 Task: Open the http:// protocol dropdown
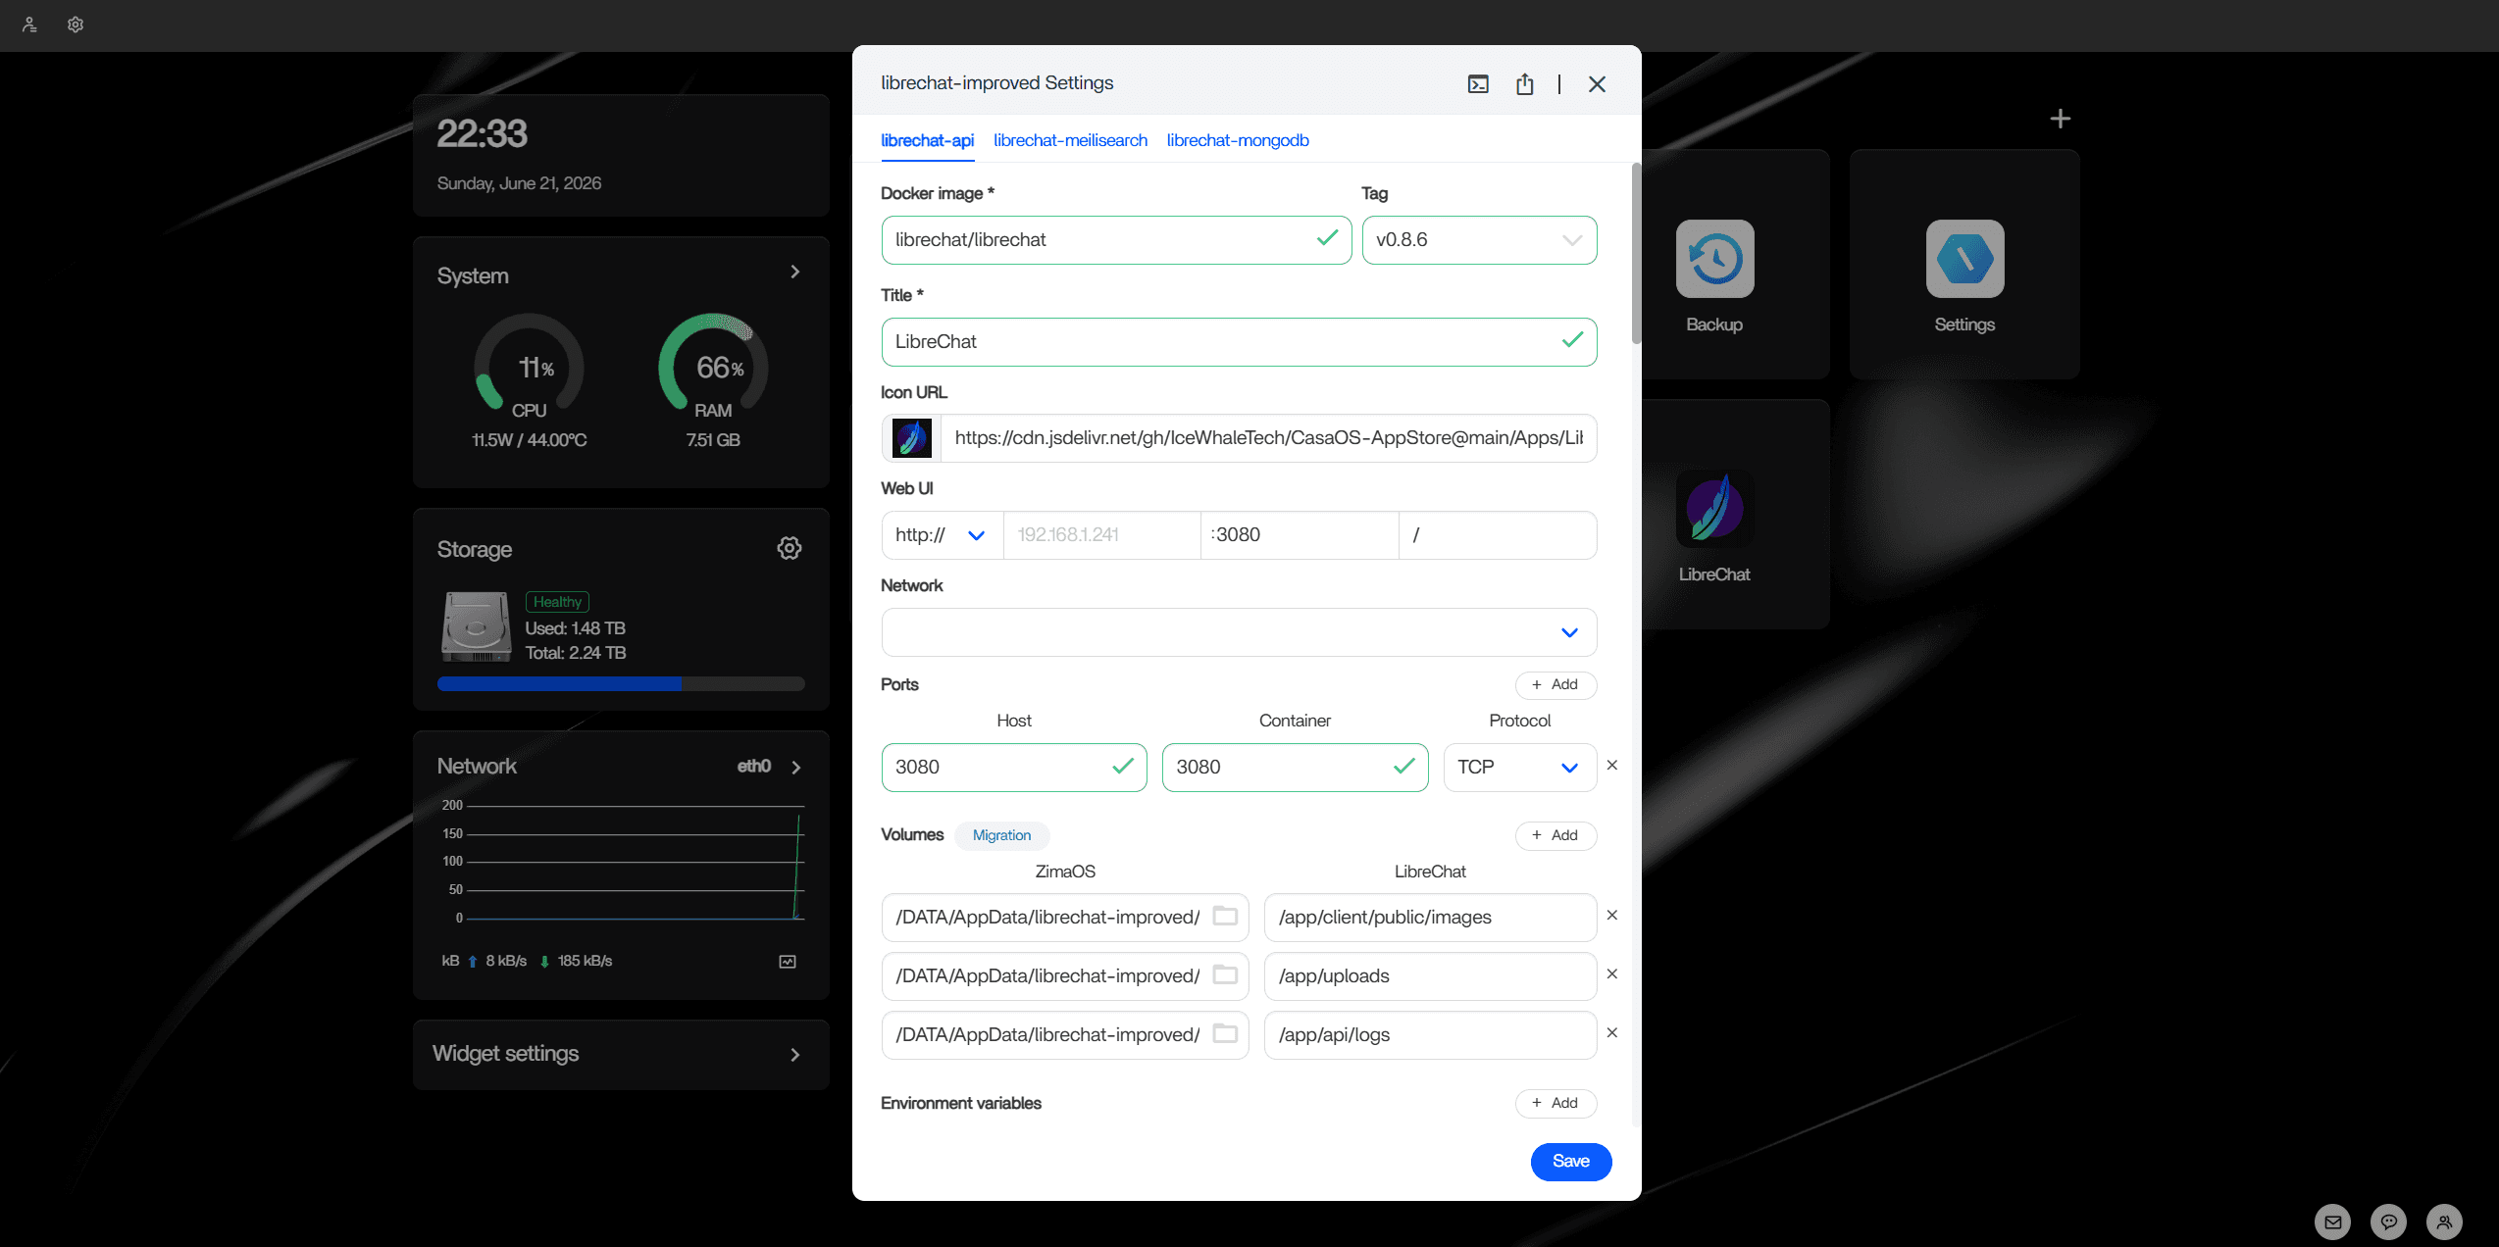click(942, 535)
